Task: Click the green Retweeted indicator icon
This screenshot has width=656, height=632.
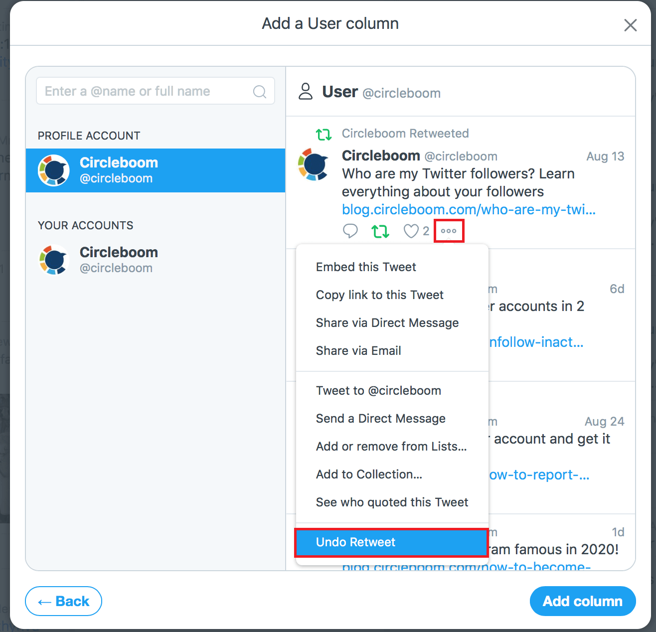Action: (x=324, y=134)
